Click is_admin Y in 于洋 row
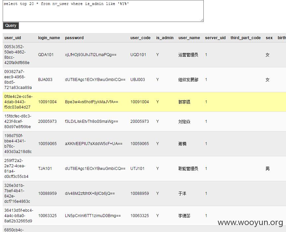Viewport: 286px width, 232px height. point(158,193)
